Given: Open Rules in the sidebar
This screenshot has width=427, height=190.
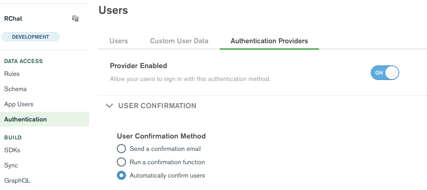Looking at the screenshot, I should coord(12,74).
